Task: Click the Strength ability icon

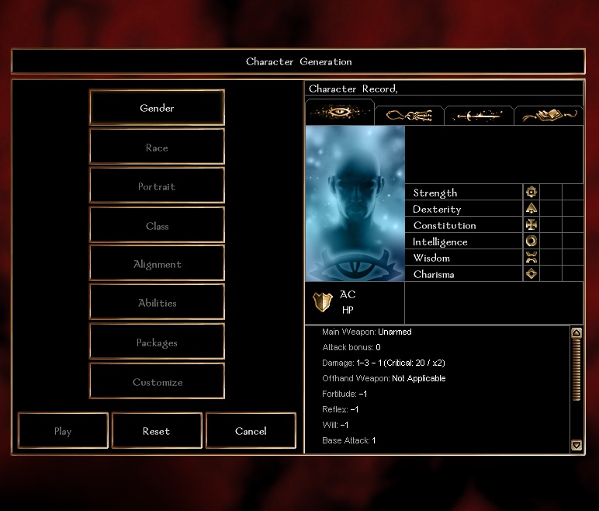Action: (x=531, y=192)
